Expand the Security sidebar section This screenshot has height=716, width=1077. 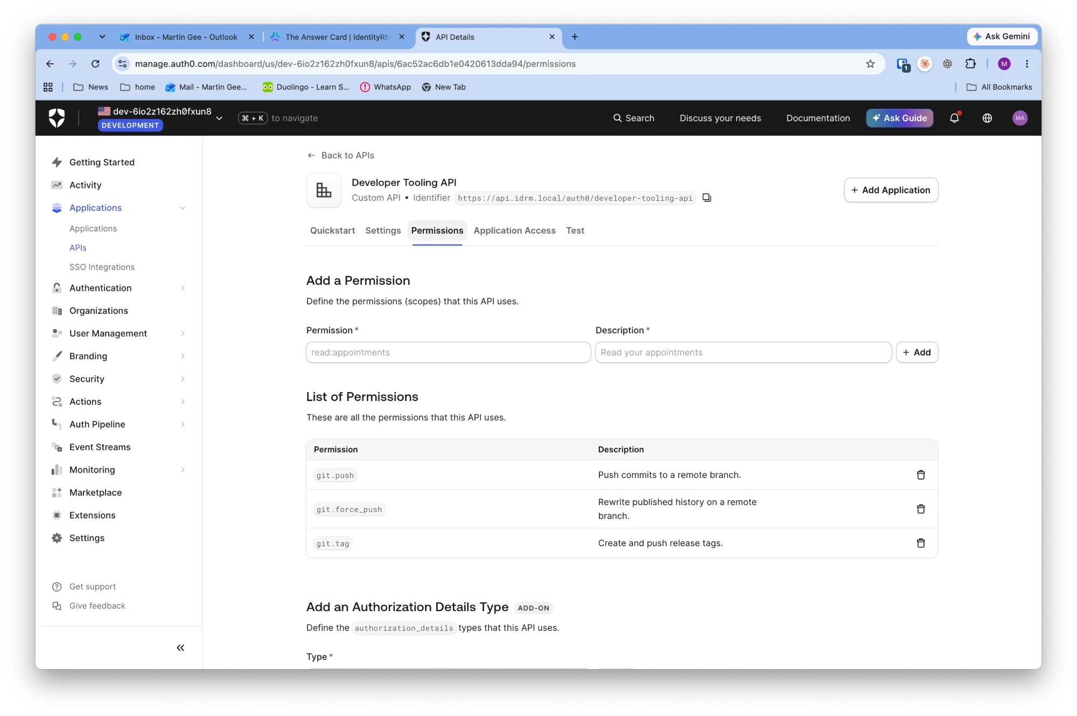[183, 379]
